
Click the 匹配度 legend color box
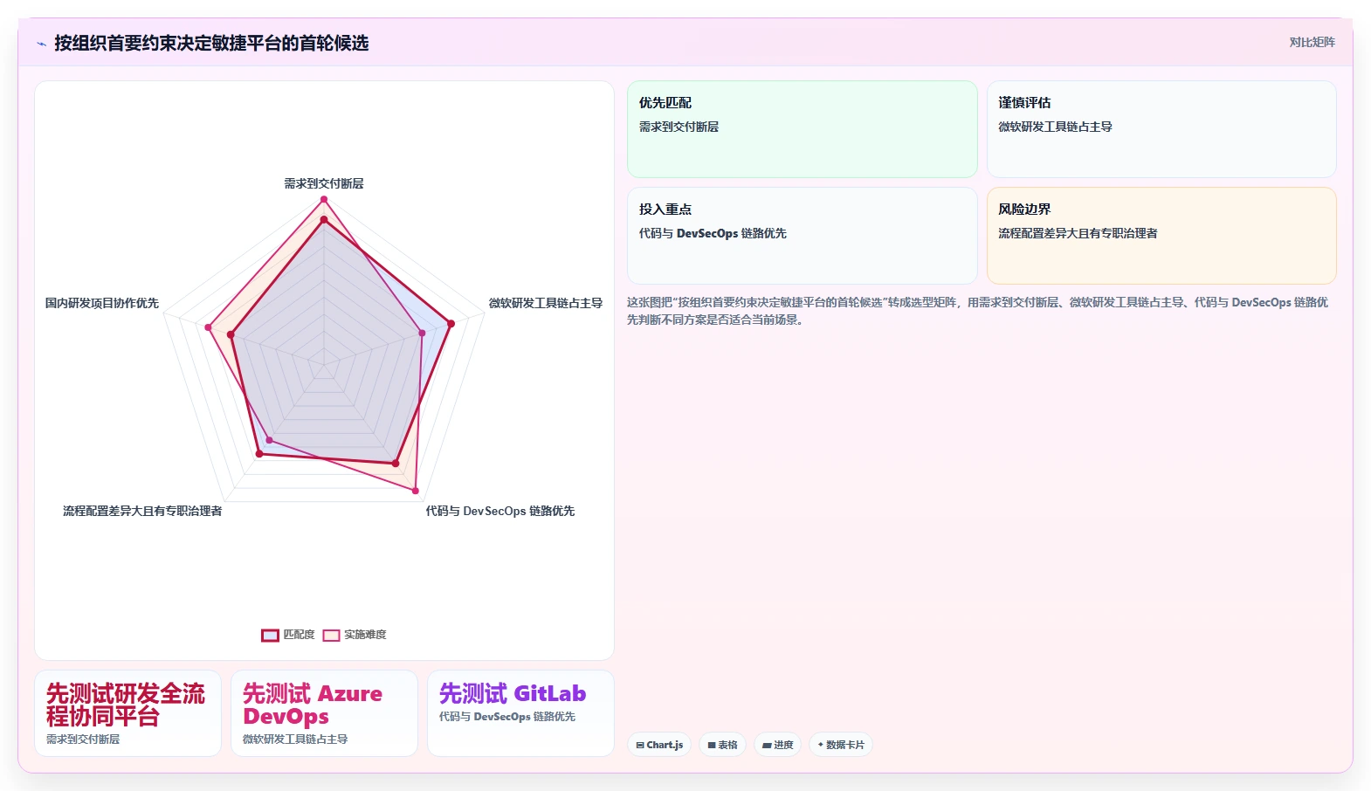pos(270,635)
